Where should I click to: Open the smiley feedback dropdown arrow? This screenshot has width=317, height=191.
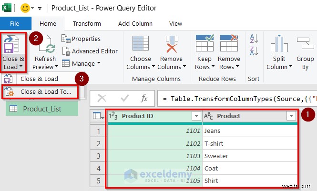point(32,8)
